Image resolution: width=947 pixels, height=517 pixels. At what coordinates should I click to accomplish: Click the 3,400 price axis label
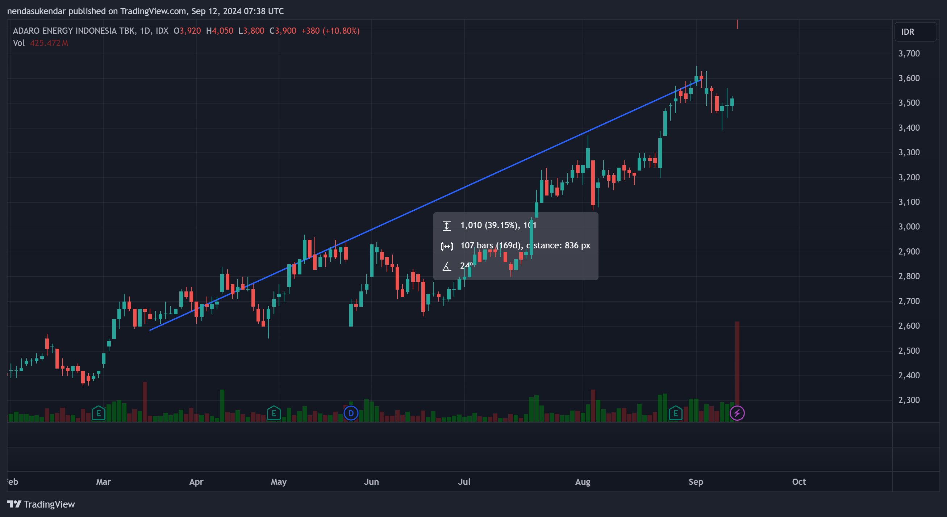pos(909,128)
